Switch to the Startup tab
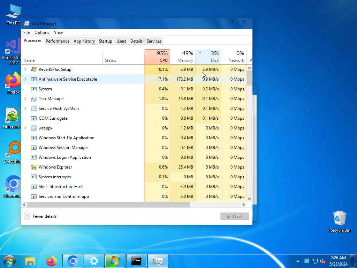 click(x=105, y=41)
